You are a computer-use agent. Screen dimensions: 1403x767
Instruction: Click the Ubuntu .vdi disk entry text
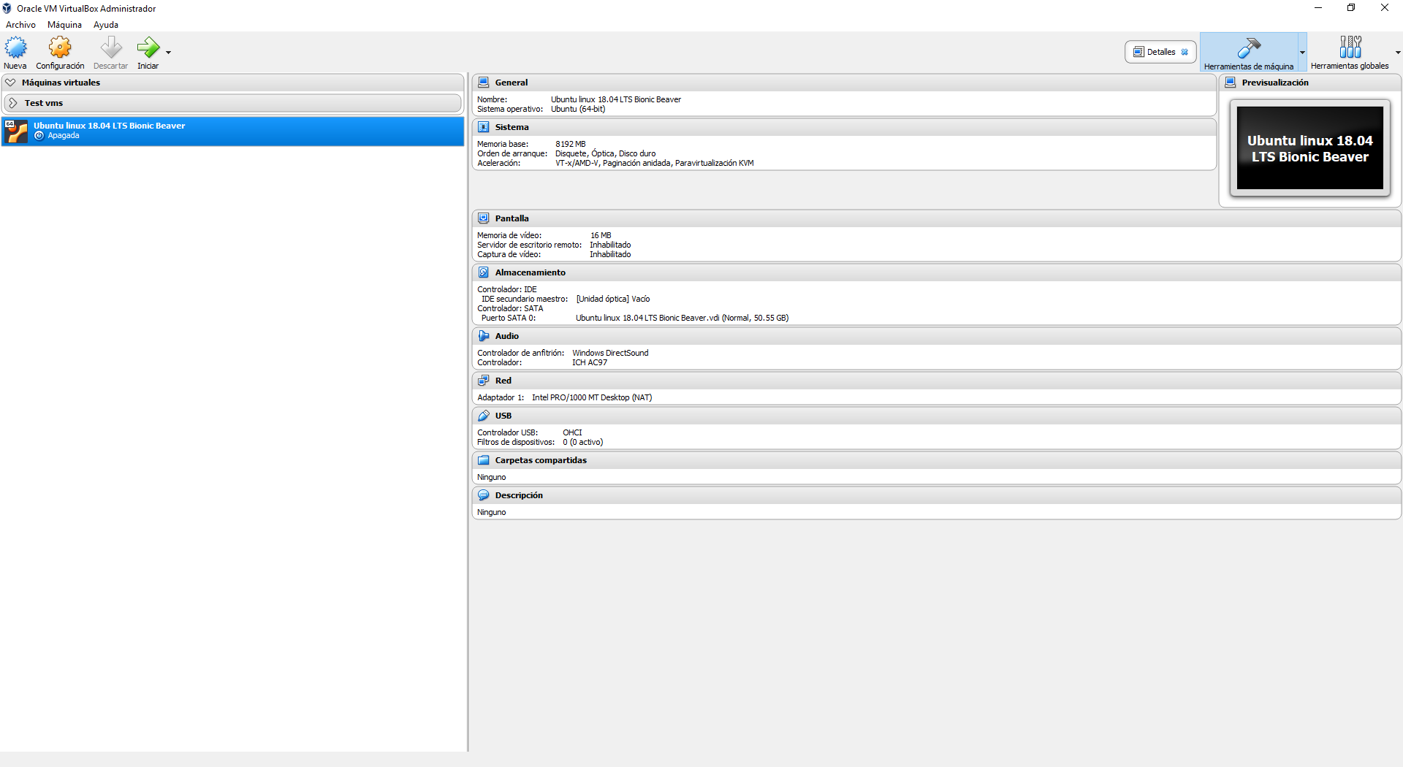682,318
